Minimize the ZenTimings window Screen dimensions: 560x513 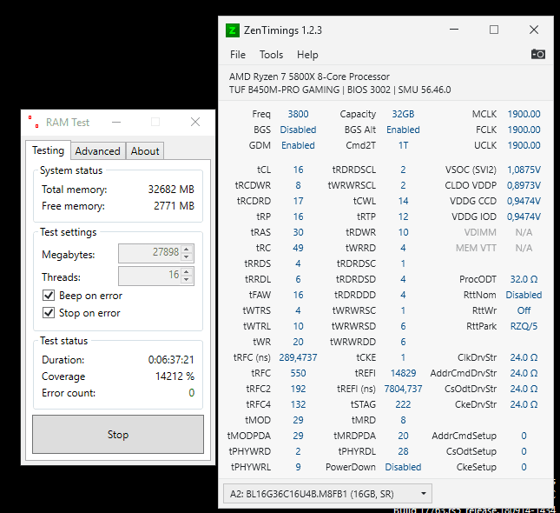(454, 30)
